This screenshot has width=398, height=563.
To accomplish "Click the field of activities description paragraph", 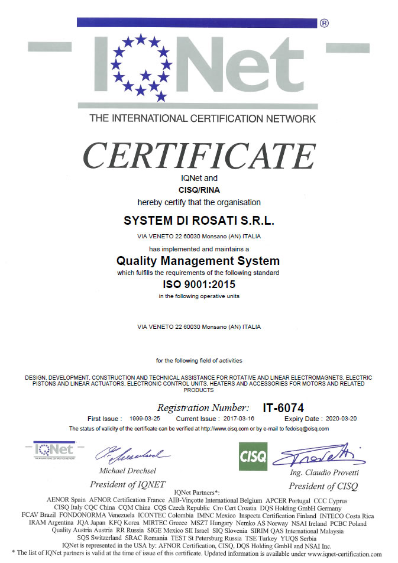I will (x=199, y=384).
